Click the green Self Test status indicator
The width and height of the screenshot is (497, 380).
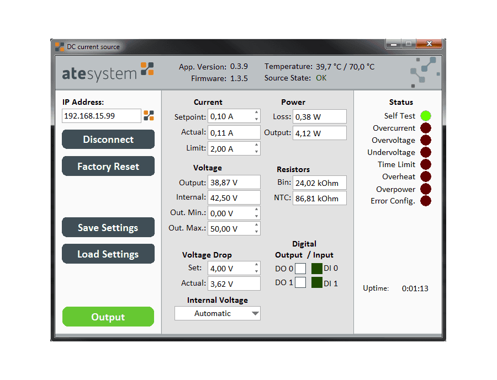(x=426, y=116)
